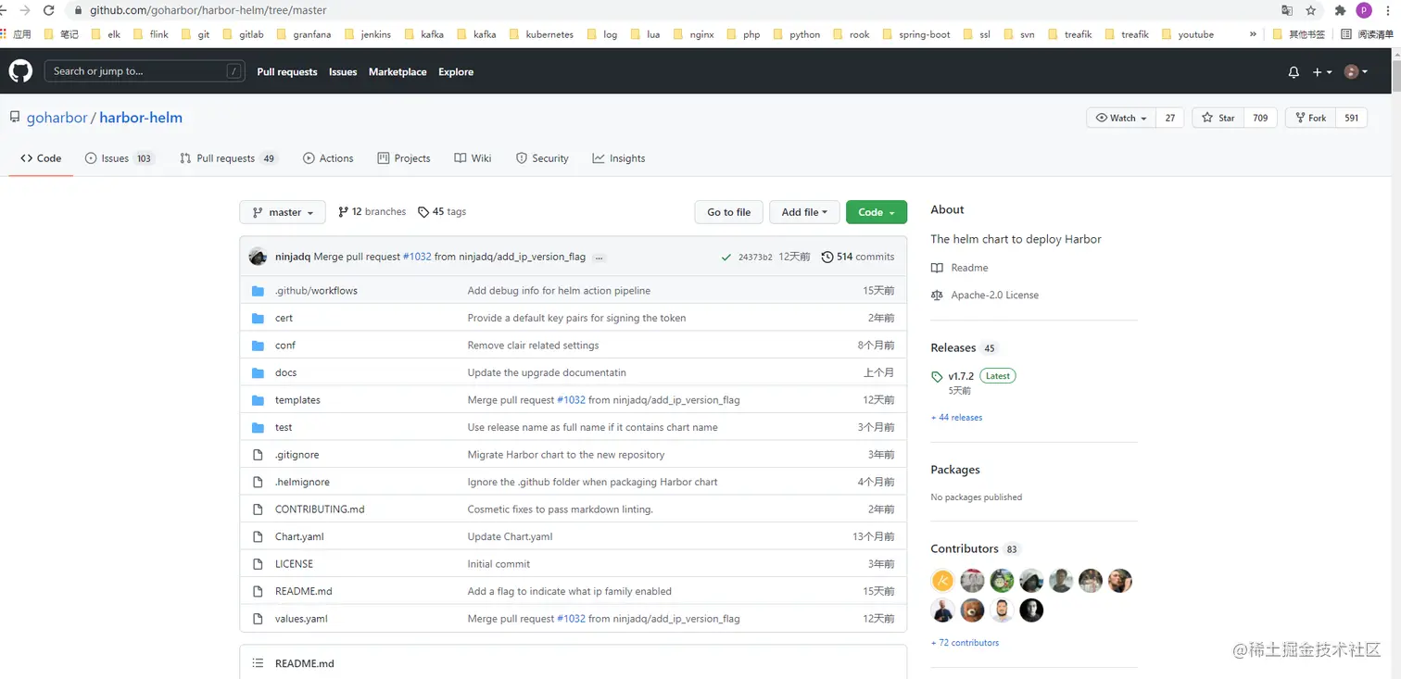Viewport: 1401px width, 679px height.
Task: Switch to the Wiki tab
Action: [473, 158]
